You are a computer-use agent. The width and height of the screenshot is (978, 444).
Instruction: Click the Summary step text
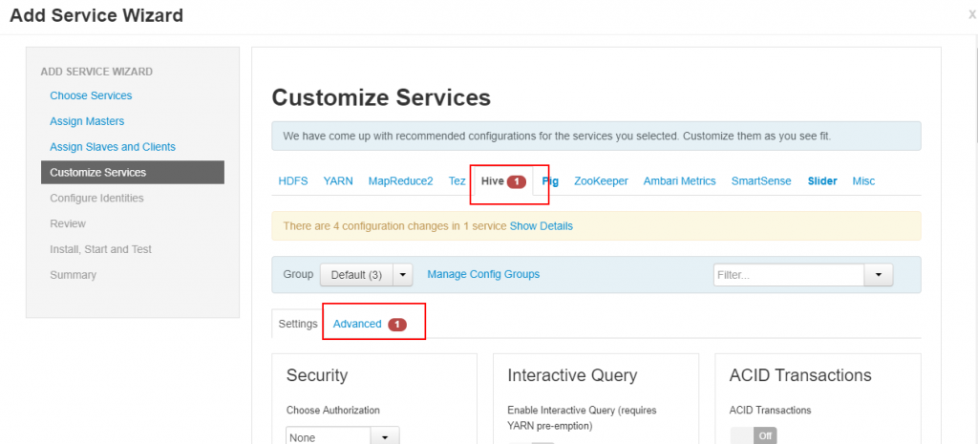[73, 274]
